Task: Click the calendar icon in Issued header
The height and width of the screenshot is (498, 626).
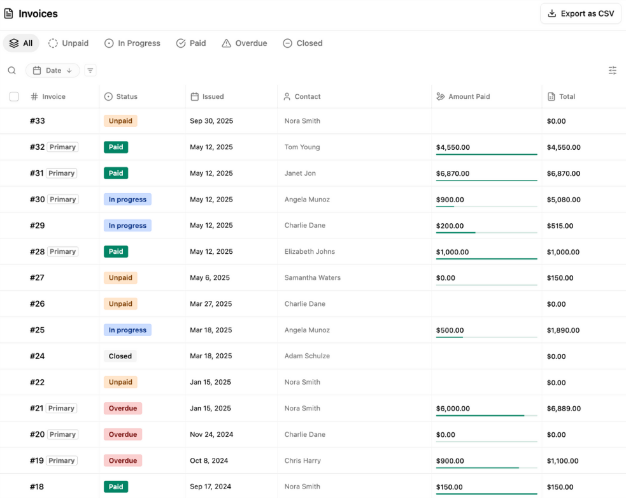Action: (x=194, y=96)
